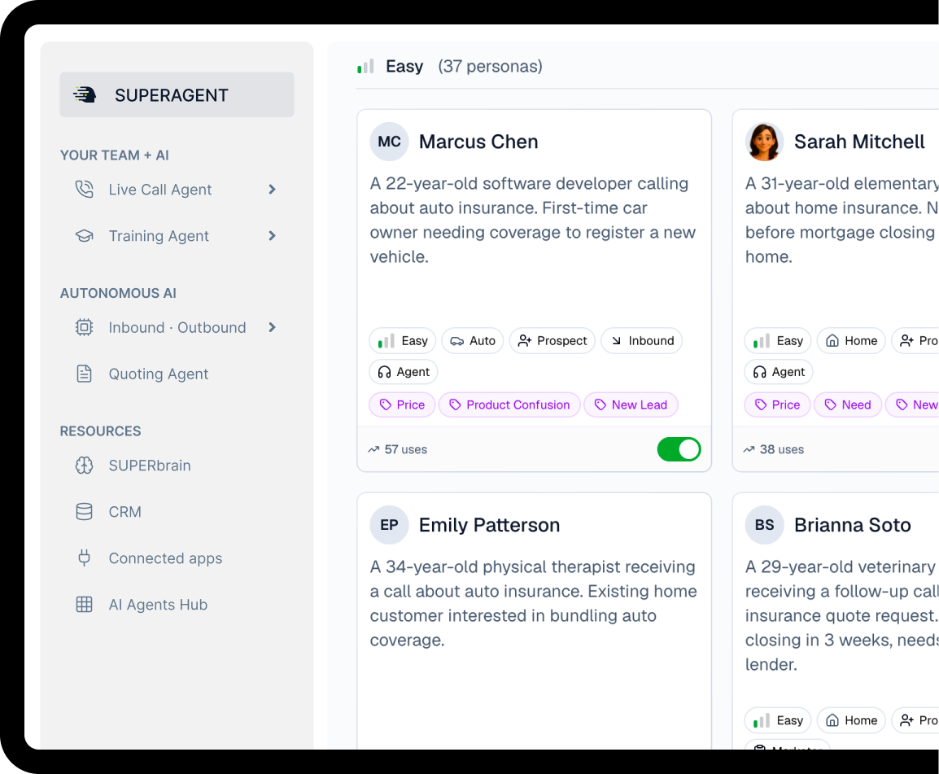The width and height of the screenshot is (939, 774).
Task: Click the New Lead tag
Action: click(x=631, y=405)
